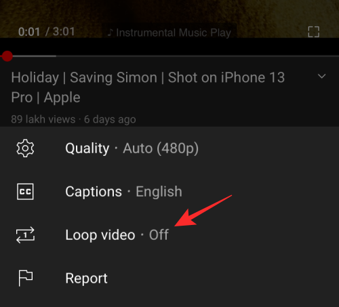339x307 pixels.
Task: Click the CC captions icon
Action: (25, 192)
